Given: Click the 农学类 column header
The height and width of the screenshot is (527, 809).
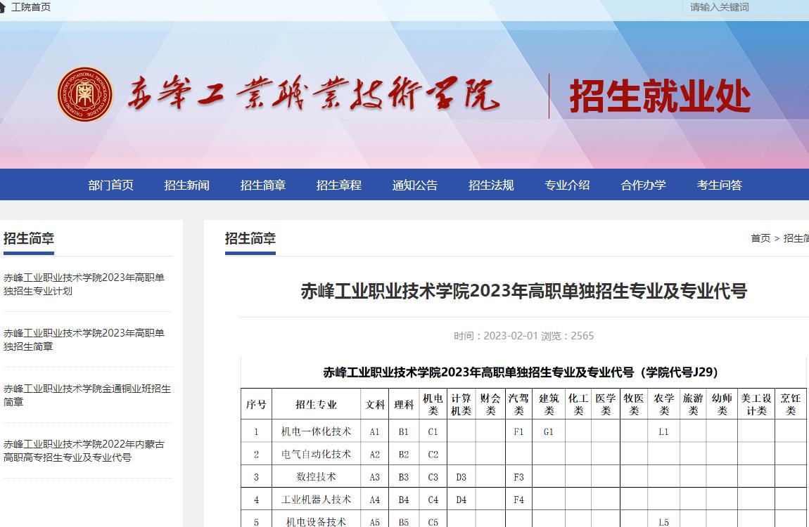Looking at the screenshot, I should click(664, 405).
